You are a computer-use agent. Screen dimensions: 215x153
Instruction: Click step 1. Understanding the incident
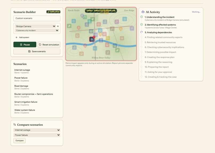(160, 17)
